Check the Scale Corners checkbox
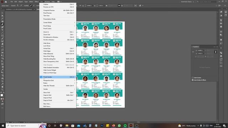This screenshot has height=128, width=228. [192, 78]
